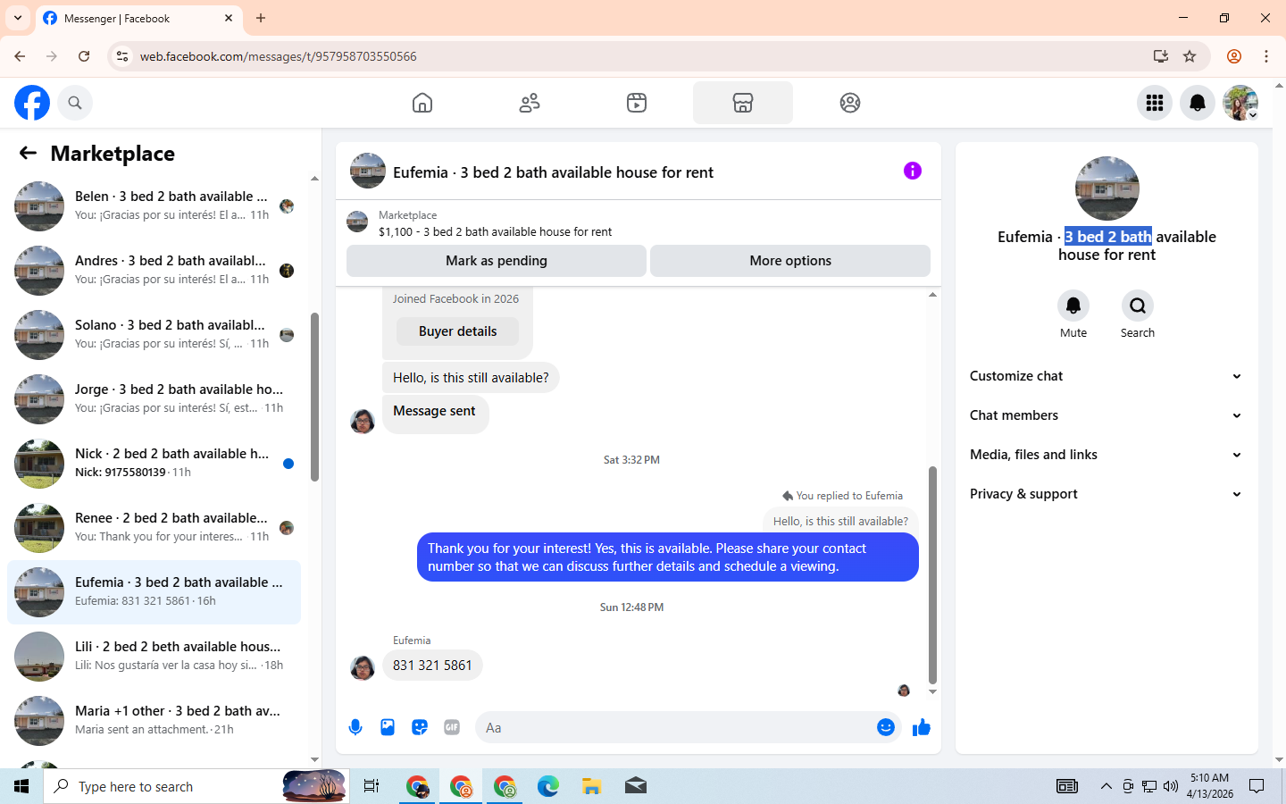Navigate back with browser back arrow
This screenshot has height=804, width=1286.
click(20, 56)
